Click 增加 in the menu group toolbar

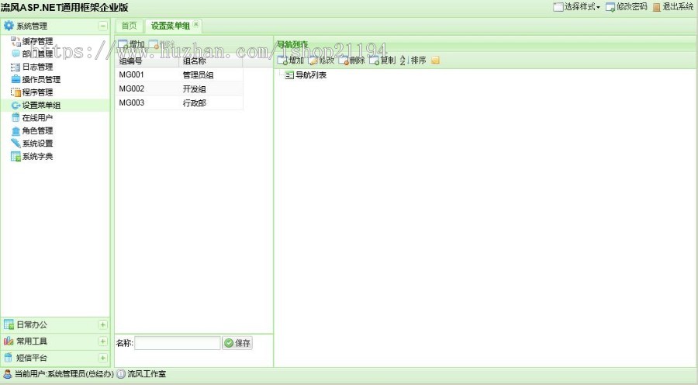coord(132,44)
